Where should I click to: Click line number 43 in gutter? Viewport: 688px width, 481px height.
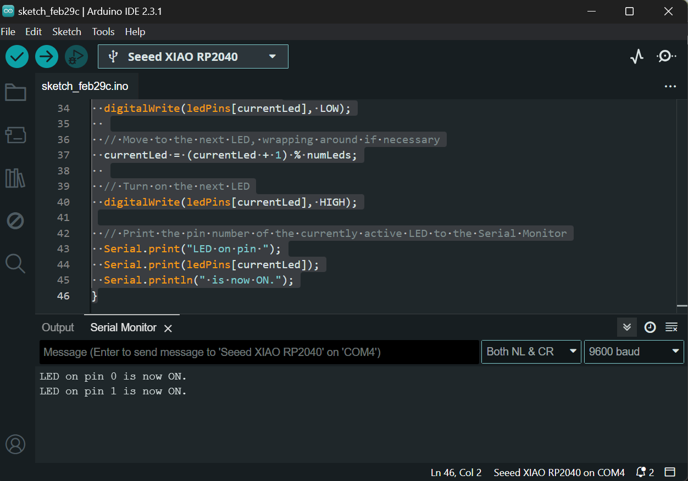pos(63,249)
